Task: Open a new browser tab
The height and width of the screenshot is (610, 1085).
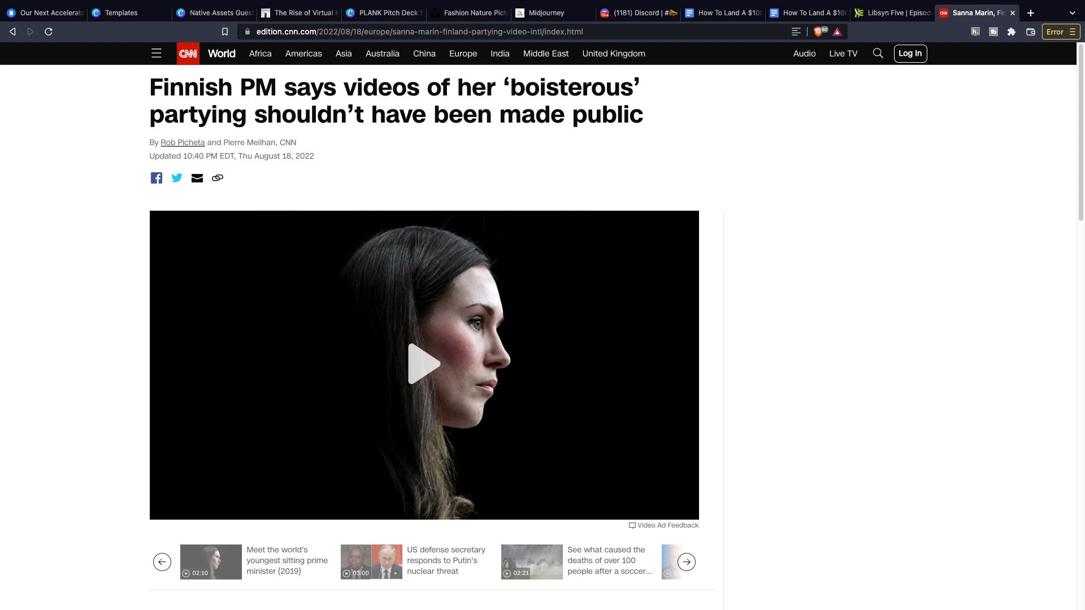Action: pyautogui.click(x=1031, y=12)
